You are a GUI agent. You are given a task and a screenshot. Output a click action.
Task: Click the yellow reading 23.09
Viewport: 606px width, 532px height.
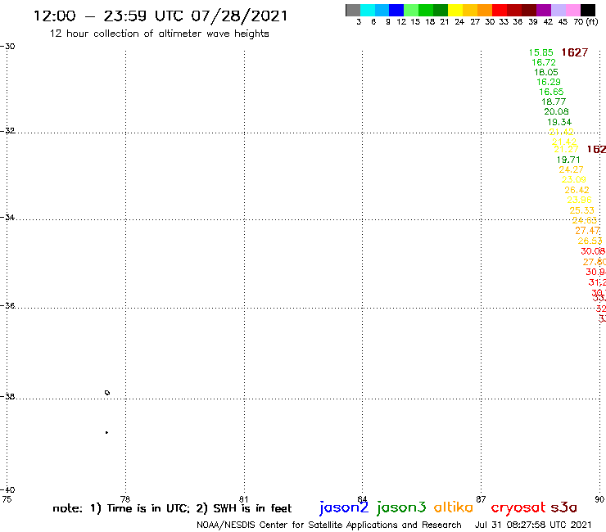pyautogui.click(x=573, y=179)
